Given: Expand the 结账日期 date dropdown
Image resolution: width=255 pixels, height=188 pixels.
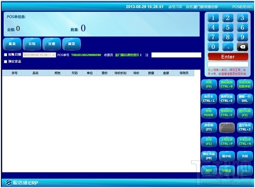Looking at the screenshot, I should click(53, 55).
